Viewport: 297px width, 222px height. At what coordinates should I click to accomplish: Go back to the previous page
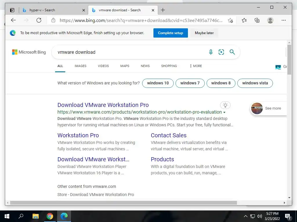13,20
